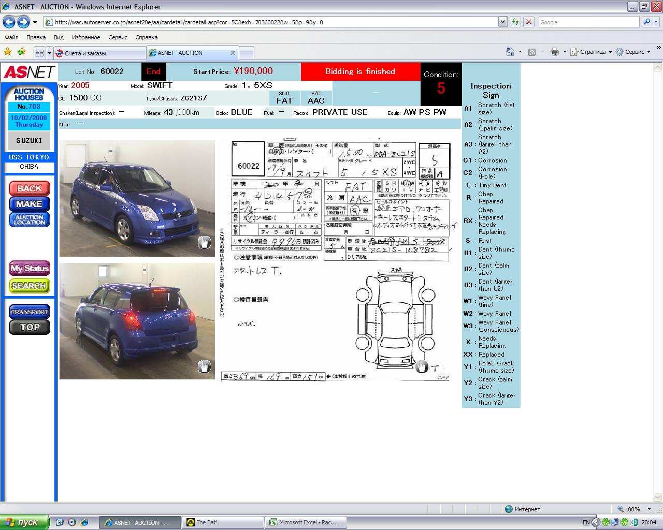Click the TRANSPORT button
This screenshot has width=663, height=530.
click(30, 312)
